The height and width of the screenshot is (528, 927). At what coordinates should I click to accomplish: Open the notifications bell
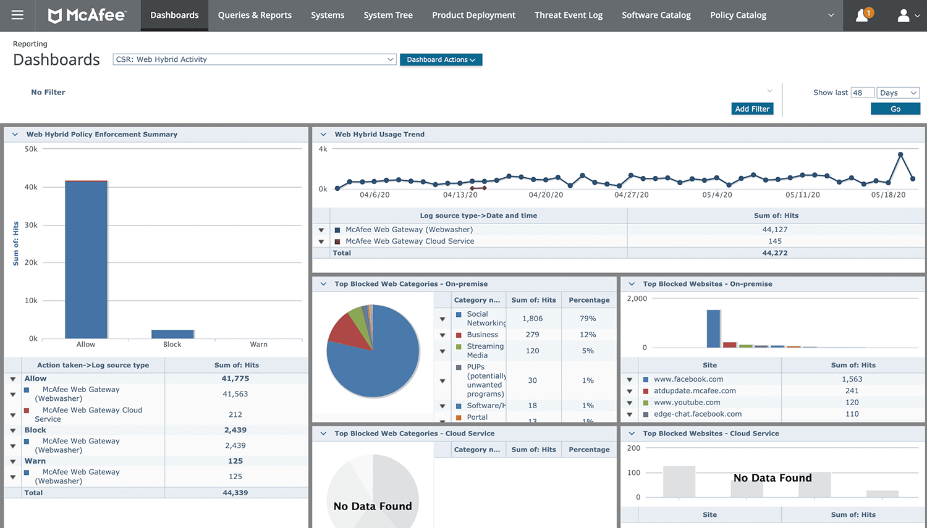[863, 15]
